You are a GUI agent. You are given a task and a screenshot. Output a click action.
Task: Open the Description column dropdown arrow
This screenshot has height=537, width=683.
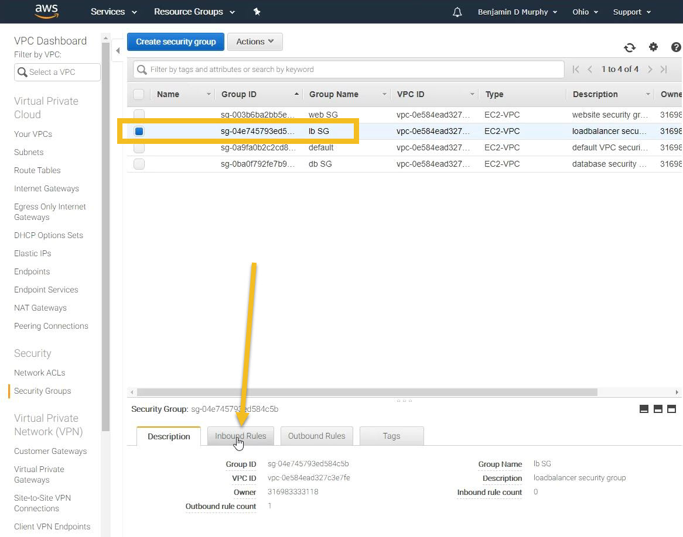pyautogui.click(x=648, y=94)
